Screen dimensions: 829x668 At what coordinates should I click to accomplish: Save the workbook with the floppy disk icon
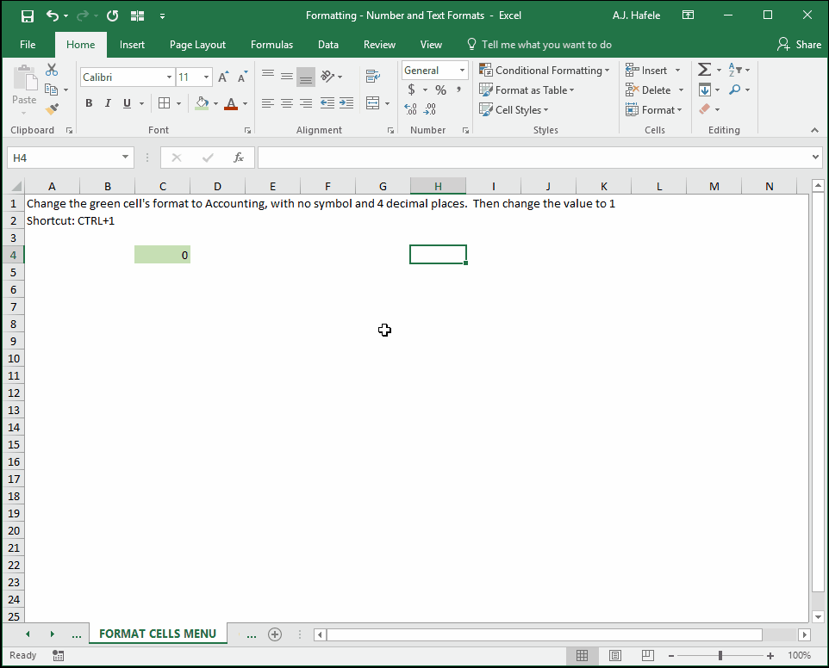(28, 15)
